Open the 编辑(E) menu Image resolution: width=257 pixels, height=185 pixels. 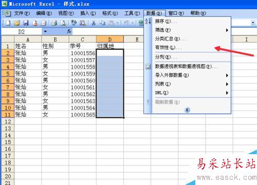[44, 13]
